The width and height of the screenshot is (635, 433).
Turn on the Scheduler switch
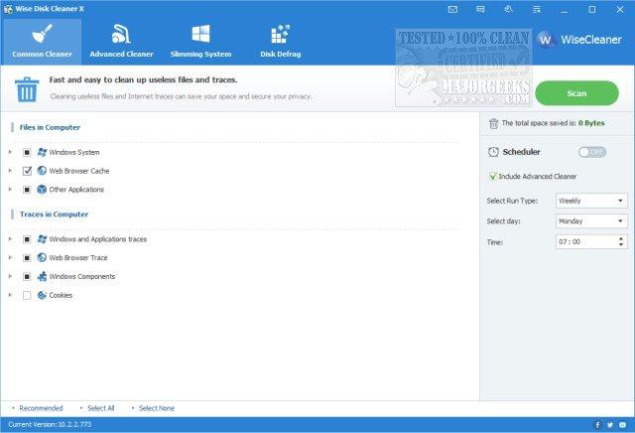592,152
